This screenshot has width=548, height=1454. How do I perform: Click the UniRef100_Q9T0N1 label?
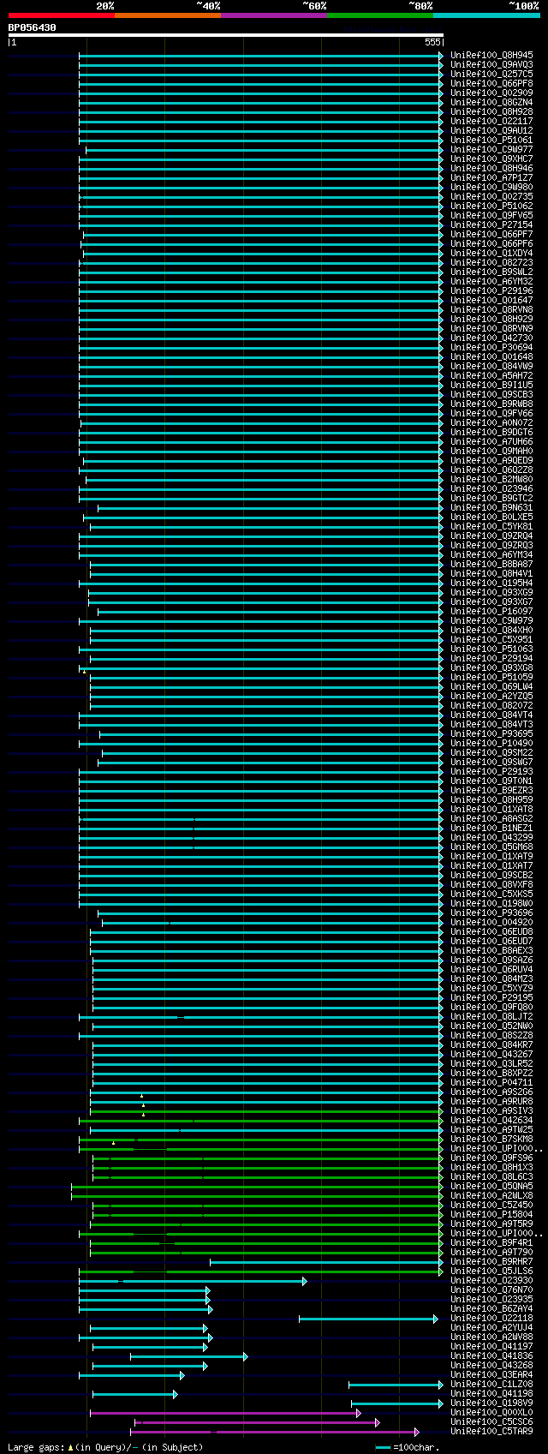click(491, 781)
